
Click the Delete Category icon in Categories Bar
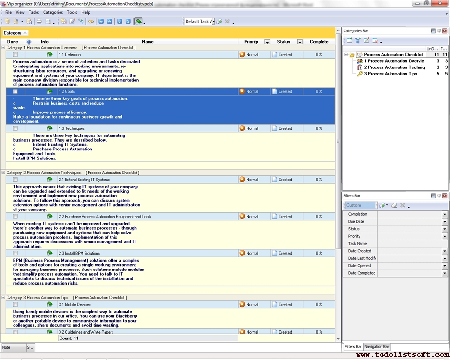pos(375,41)
